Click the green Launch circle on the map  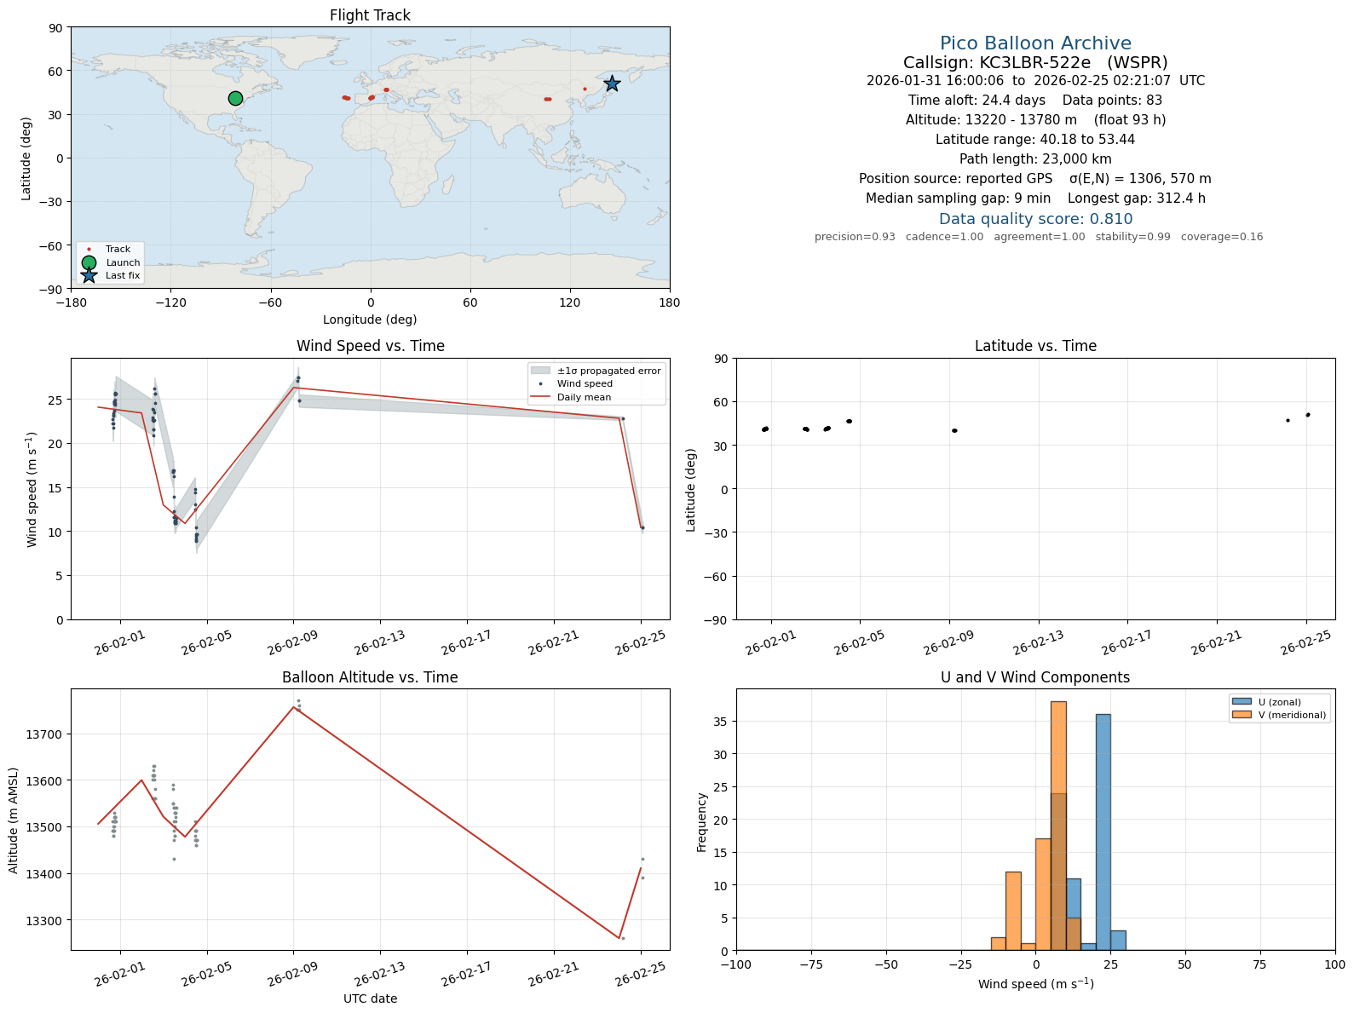(x=236, y=99)
